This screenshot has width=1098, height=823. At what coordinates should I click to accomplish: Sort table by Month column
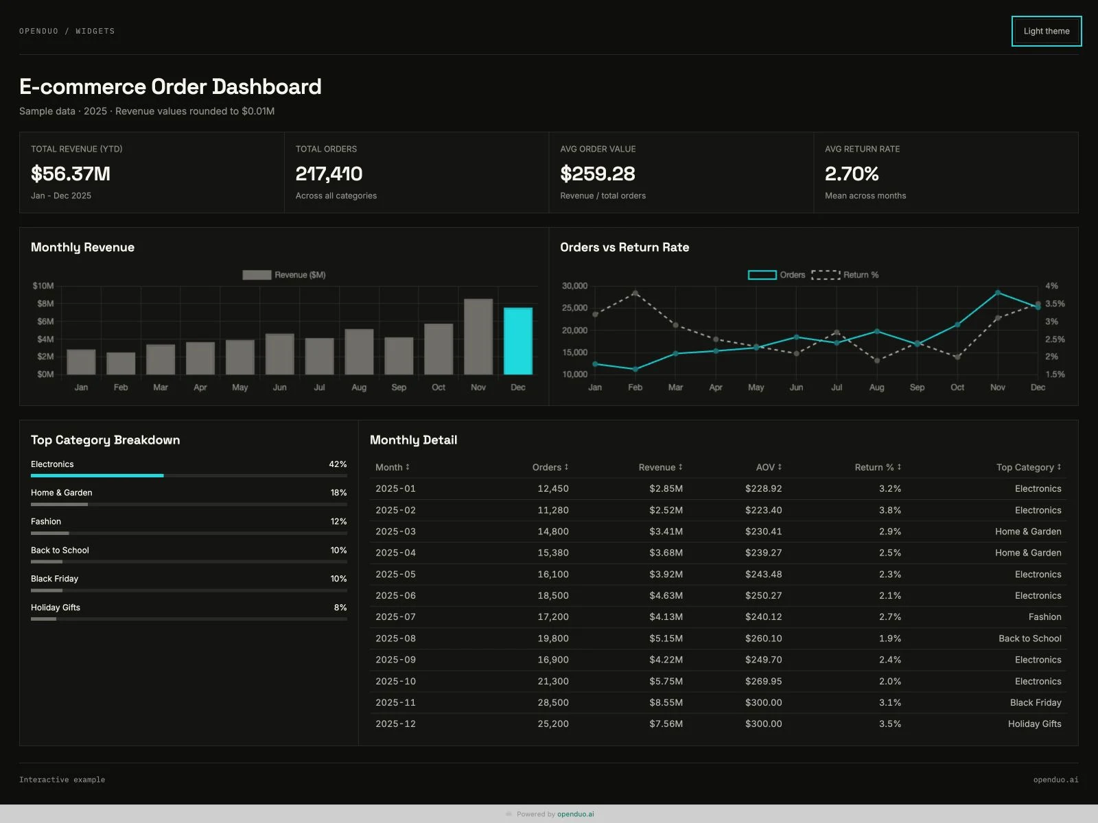click(393, 467)
